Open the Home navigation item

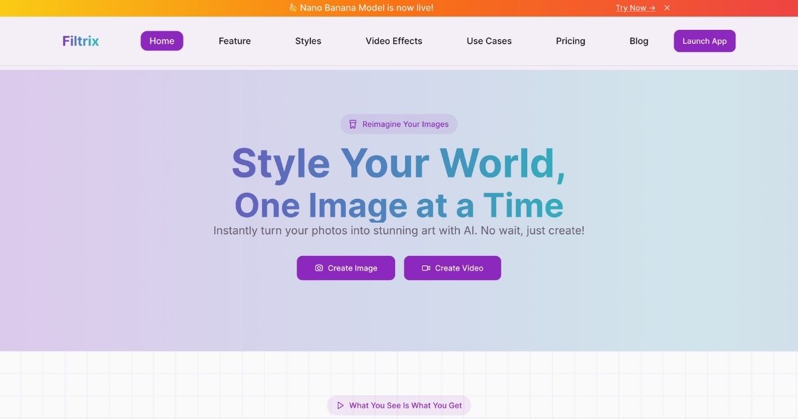(x=162, y=41)
